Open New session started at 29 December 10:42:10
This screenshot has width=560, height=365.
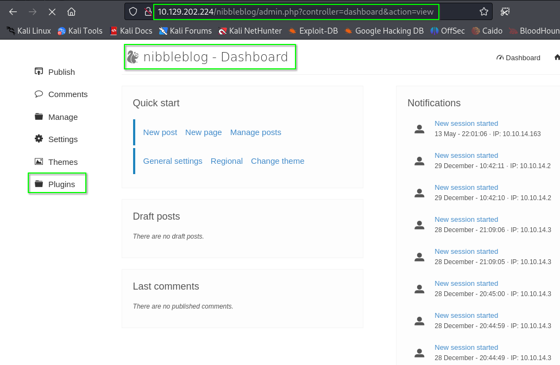click(466, 188)
